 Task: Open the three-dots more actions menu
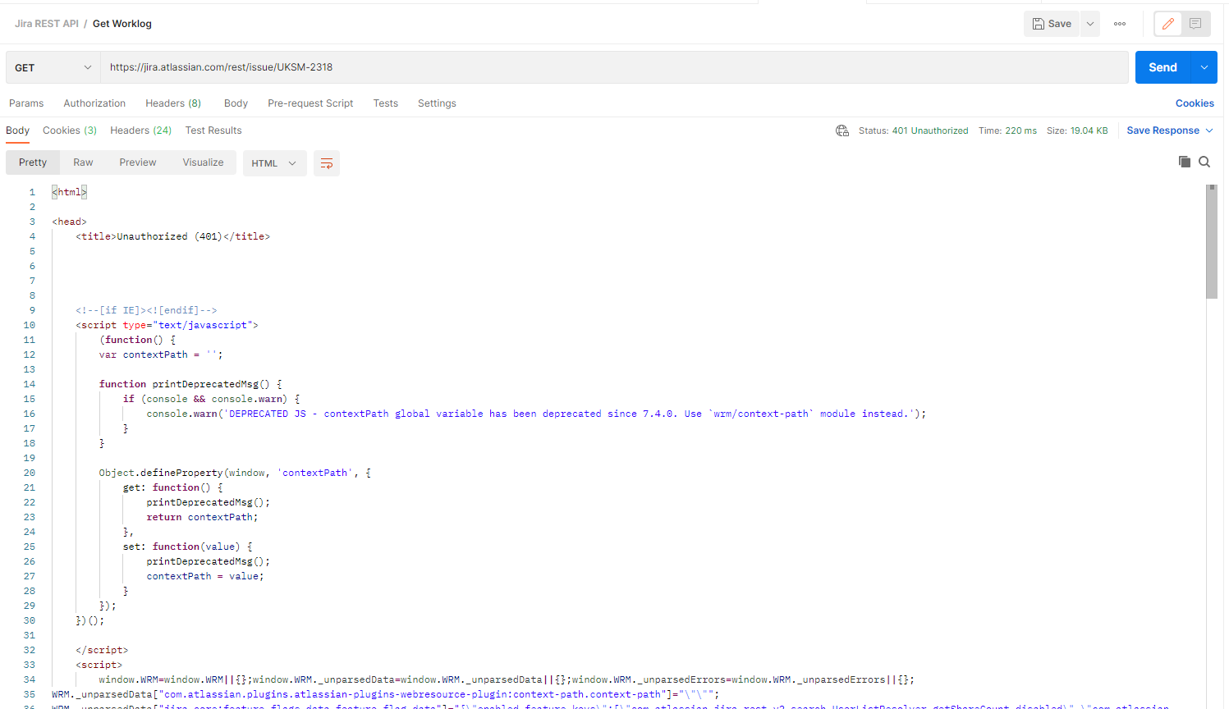click(1120, 24)
